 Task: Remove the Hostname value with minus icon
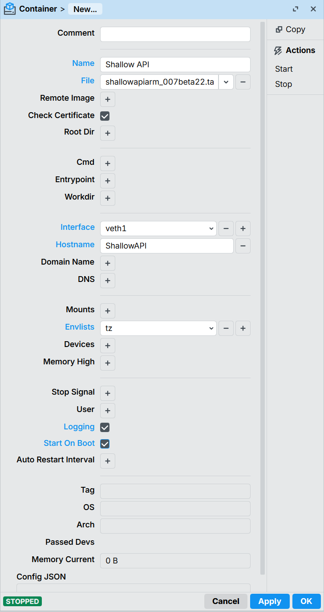tap(243, 246)
